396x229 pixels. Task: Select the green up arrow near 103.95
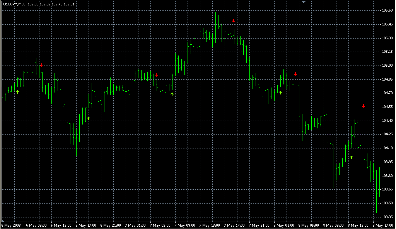coord(352,157)
